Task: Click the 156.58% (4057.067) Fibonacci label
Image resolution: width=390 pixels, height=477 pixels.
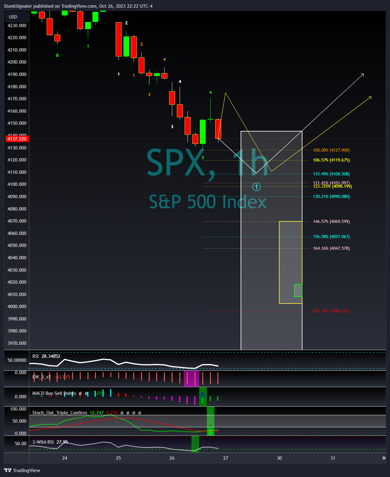Action: pos(331,237)
